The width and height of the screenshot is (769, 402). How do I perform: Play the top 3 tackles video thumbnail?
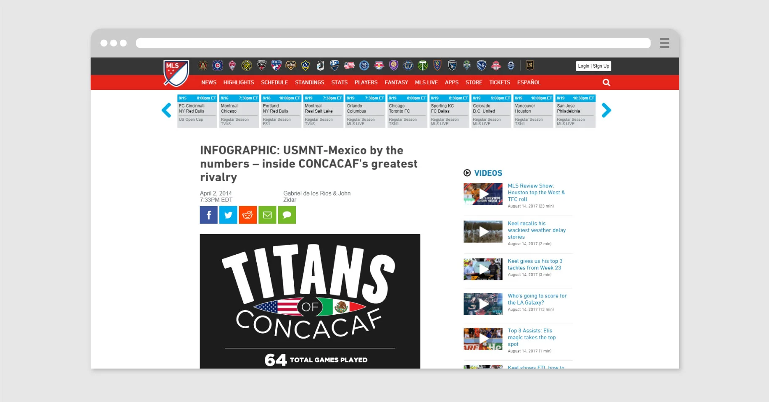pyautogui.click(x=483, y=269)
